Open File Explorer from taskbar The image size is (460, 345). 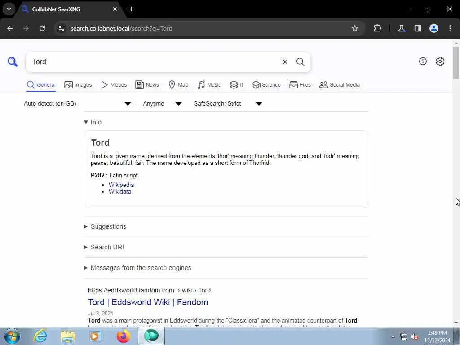tap(68, 336)
